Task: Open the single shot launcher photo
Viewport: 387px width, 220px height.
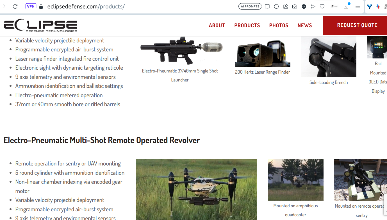Action: pyautogui.click(x=181, y=51)
